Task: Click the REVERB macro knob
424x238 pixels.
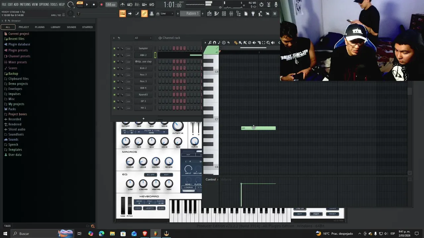Action: [x=169, y=162]
